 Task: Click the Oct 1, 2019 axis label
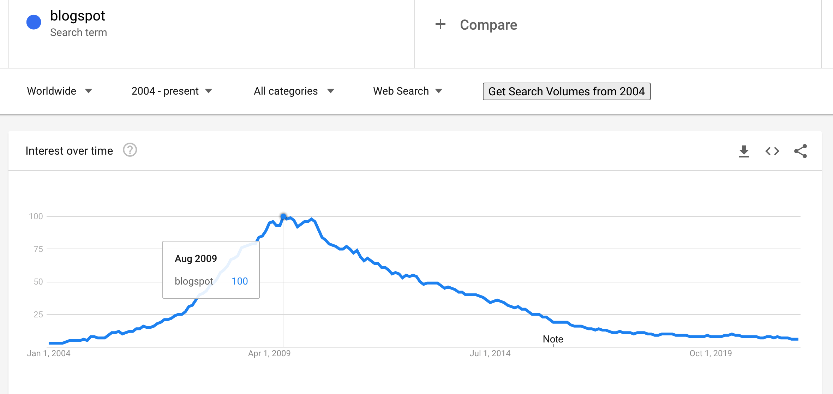(711, 353)
